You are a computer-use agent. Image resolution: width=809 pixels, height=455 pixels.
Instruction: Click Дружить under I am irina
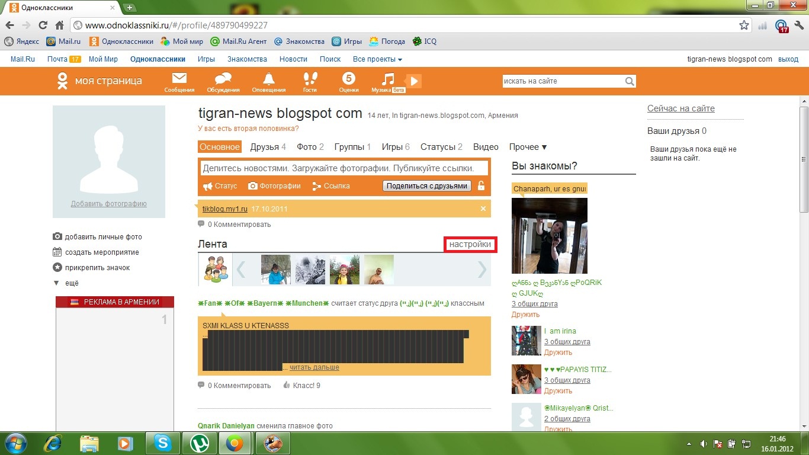click(558, 353)
